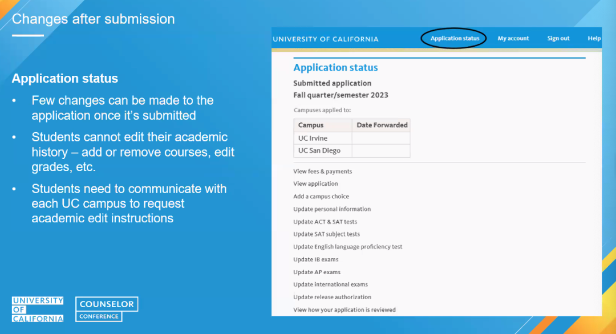Click the UC San Diego table row
The image size is (616, 334).
[x=351, y=150]
